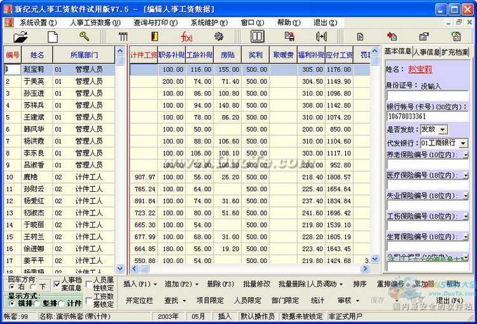This screenshot has width=477, height=324.
Task: Click the 批量删除 button
Action: pos(292,284)
